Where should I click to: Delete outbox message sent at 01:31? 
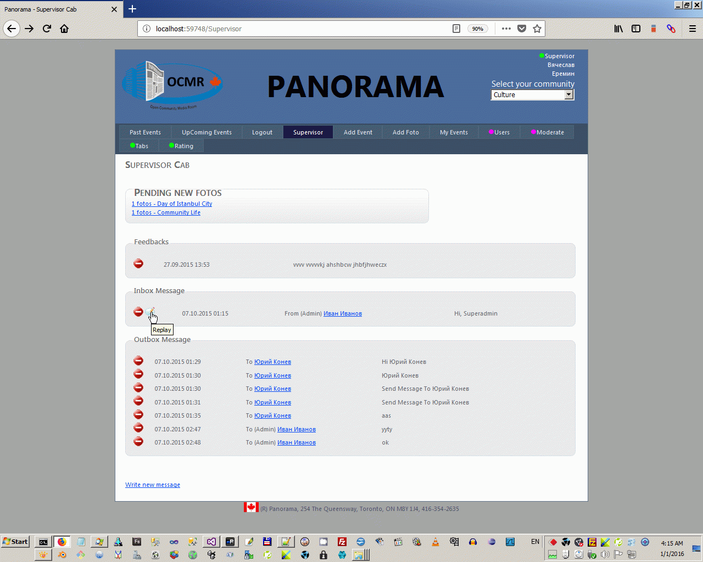tap(138, 401)
